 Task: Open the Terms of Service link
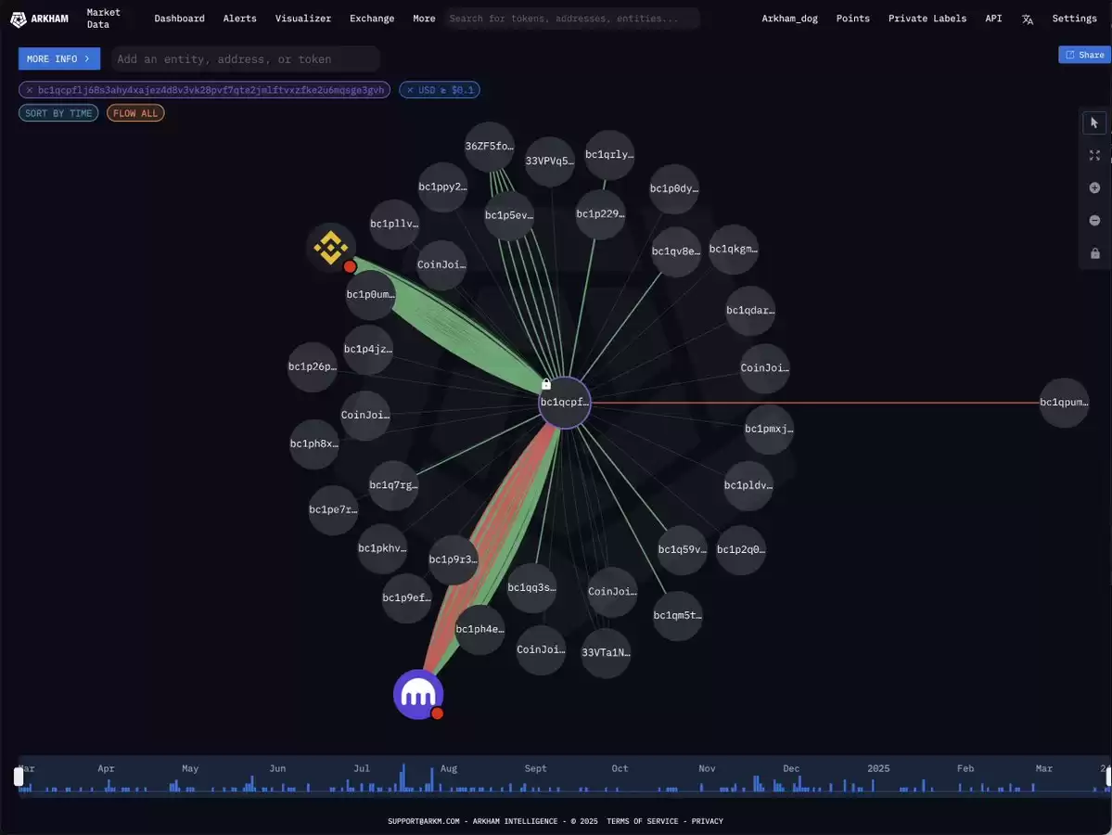643,821
